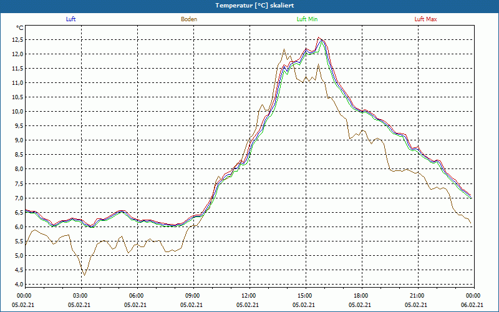Click the 09:00 time axis label
This screenshot has height=312, width=499.
[193, 296]
